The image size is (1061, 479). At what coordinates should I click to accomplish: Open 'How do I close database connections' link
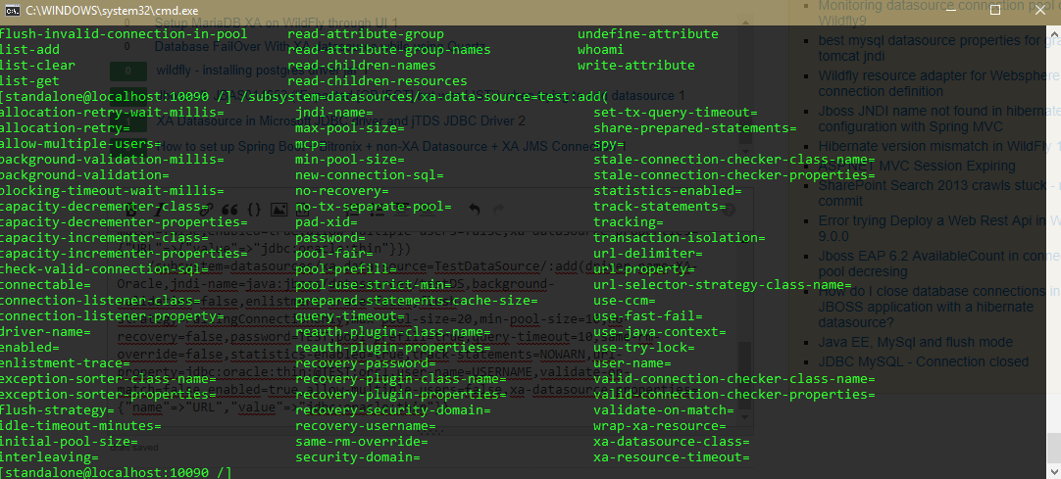(938, 307)
